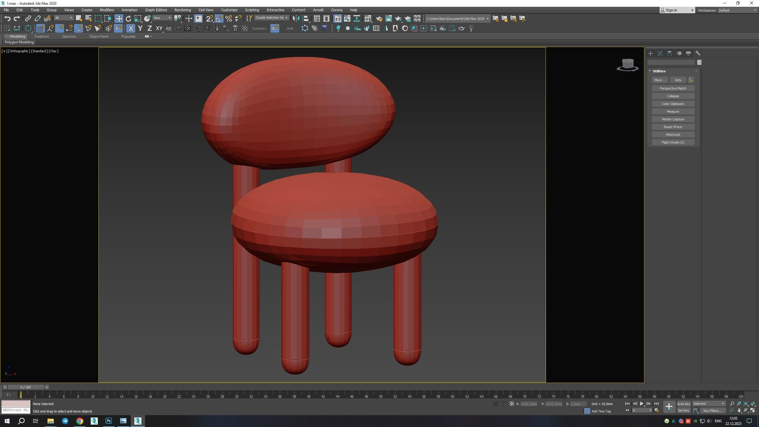Click the time slider 0 / 100 handle
The height and width of the screenshot is (427, 759).
[26, 387]
